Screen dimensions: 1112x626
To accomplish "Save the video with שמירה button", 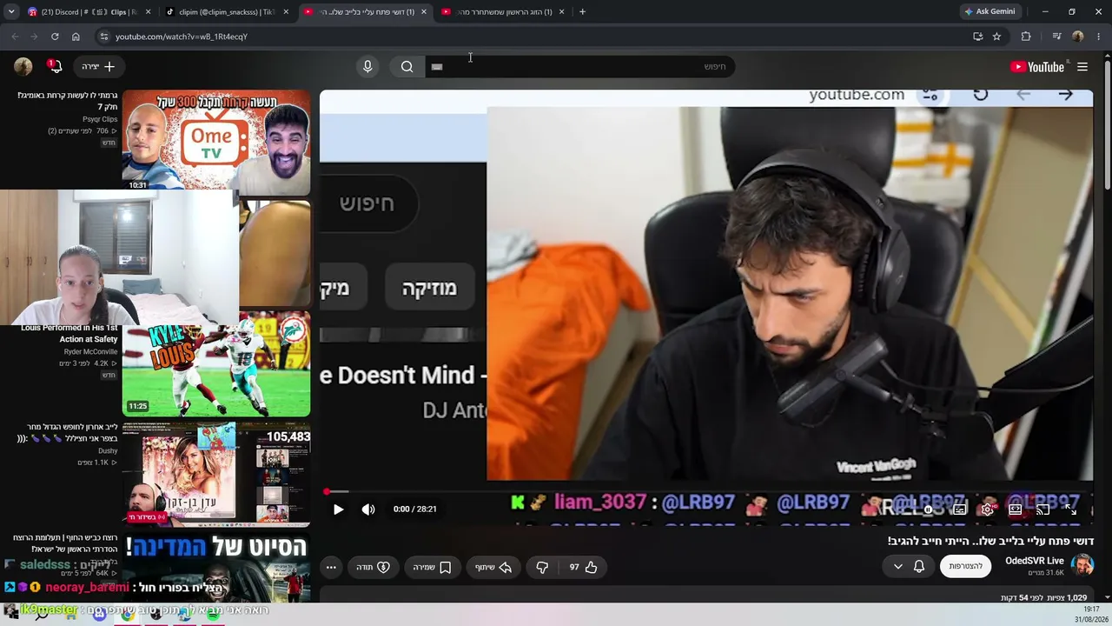I will click(x=432, y=567).
